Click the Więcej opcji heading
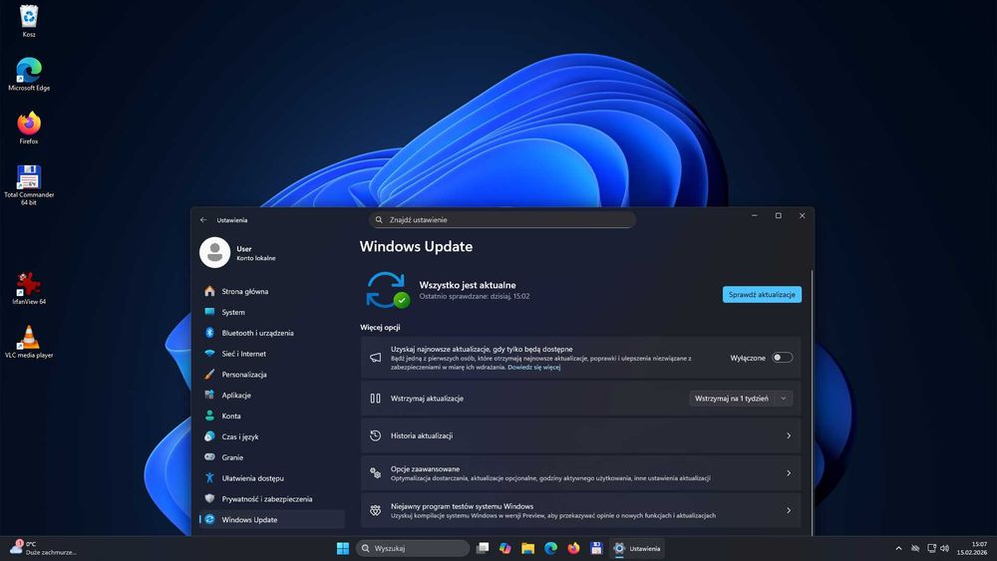Image resolution: width=997 pixels, height=561 pixels. click(380, 327)
